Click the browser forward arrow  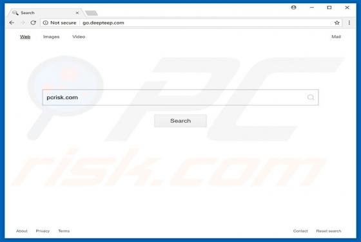click(23, 23)
